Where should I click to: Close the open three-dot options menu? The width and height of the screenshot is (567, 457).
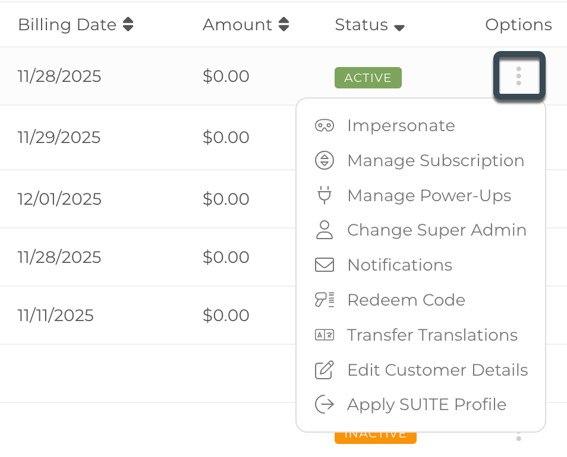[519, 76]
